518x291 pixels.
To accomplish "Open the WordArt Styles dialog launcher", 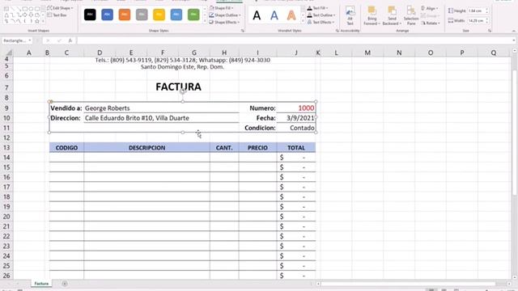I will coord(338,31).
